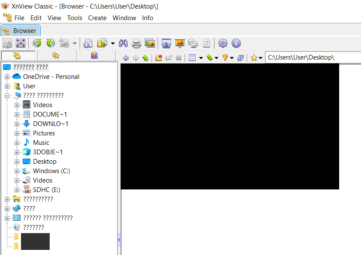Click the copy-to-folder icon
The image size is (361, 255).
coord(102,43)
